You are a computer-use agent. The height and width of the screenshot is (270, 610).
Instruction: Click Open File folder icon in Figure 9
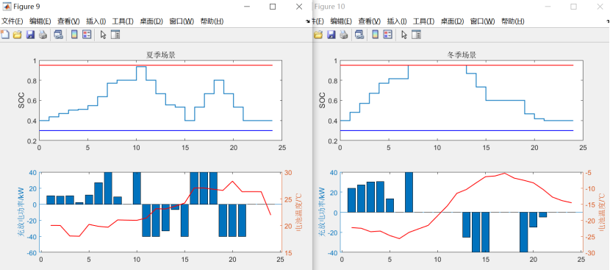[17, 35]
